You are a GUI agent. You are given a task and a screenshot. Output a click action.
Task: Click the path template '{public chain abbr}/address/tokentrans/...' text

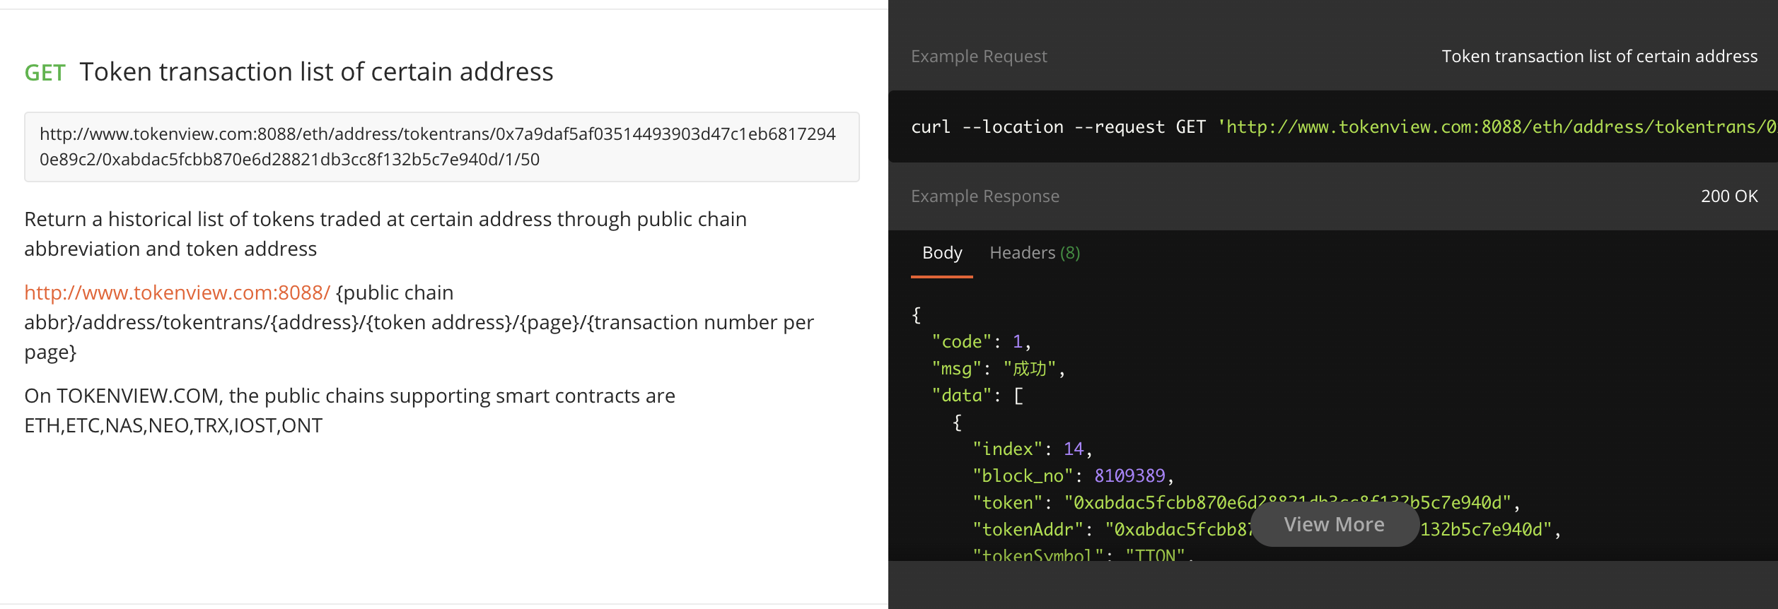pos(419,322)
